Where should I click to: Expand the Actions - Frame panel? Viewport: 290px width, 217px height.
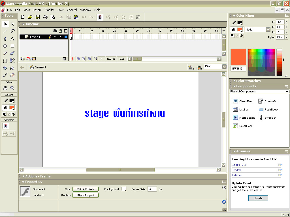click(23, 176)
